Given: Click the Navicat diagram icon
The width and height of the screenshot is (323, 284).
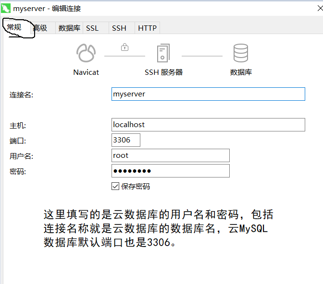Looking at the screenshot, I should (86, 53).
